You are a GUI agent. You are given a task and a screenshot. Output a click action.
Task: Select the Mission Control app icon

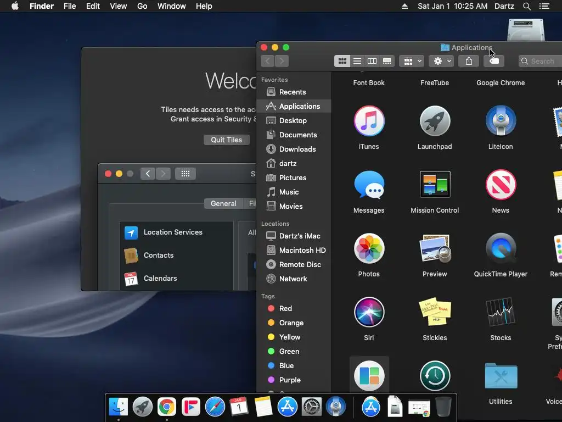pos(435,185)
